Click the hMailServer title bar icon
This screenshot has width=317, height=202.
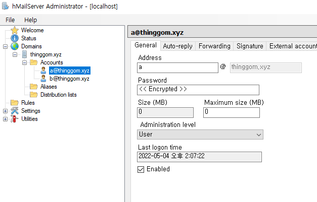pos(6,6)
